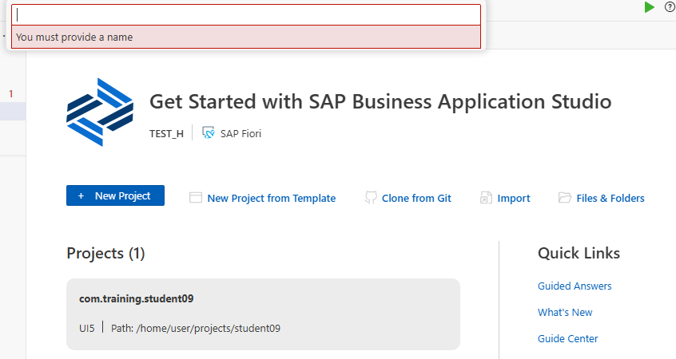Select Clone from Git link
Image resolution: width=676 pixels, height=359 pixels.
tap(416, 198)
